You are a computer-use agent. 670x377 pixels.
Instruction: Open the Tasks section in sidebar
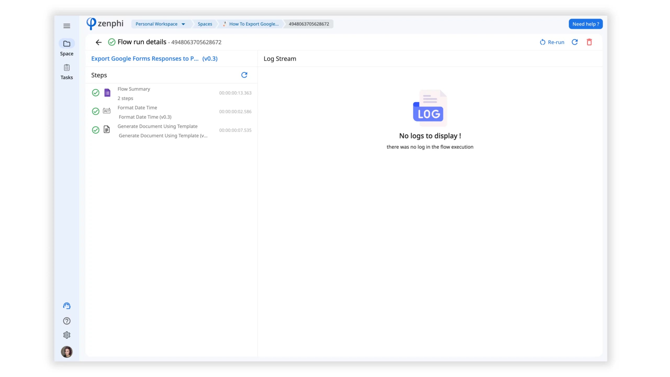click(67, 72)
